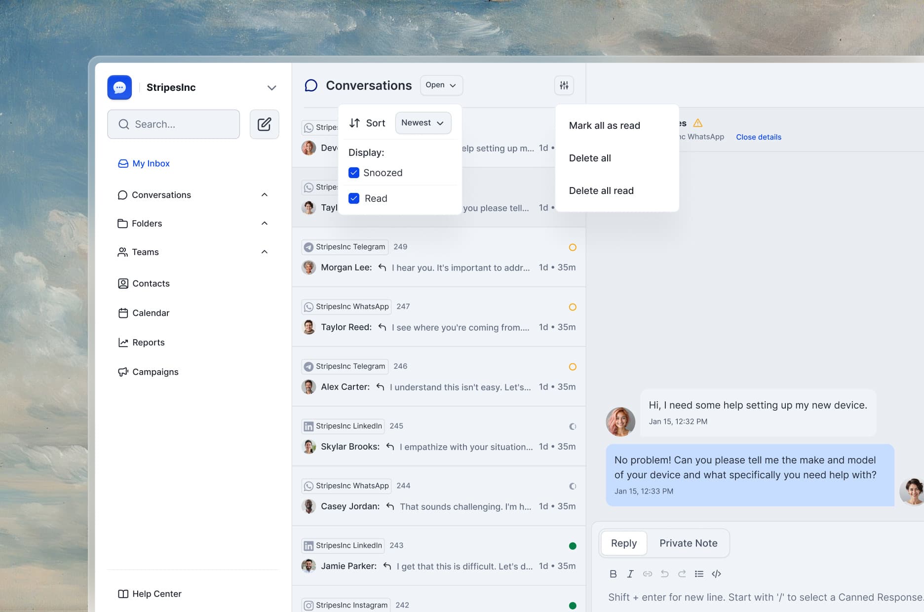
Task: Switch to the Private Note tab
Action: click(689, 543)
